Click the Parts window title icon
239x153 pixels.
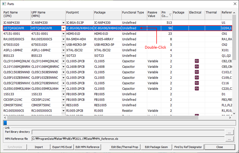(4, 4)
